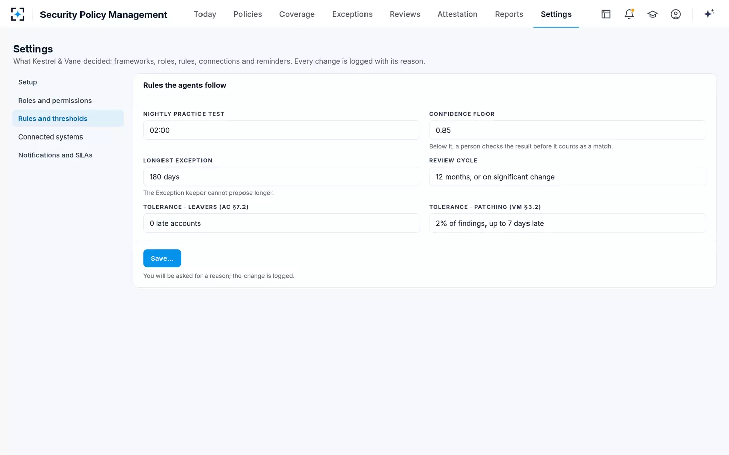Image resolution: width=729 pixels, height=455 pixels.
Task: Click 'The Exception keeper cannot propose longer.' note
Action: click(209, 193)
